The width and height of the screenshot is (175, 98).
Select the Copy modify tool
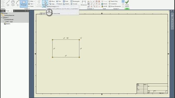[52, 4]
